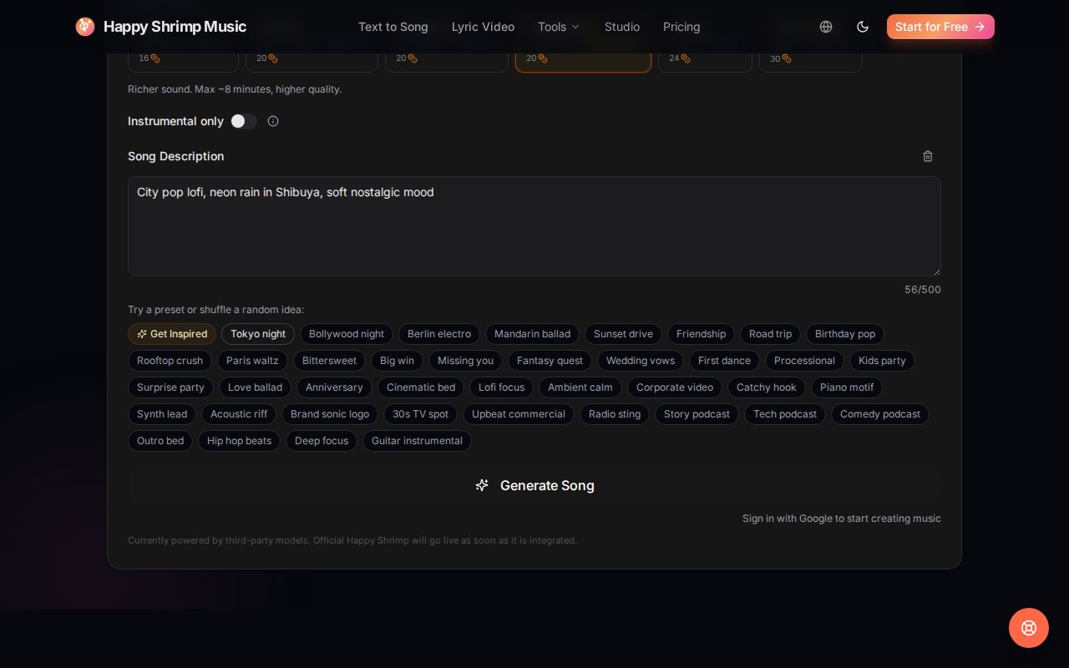Pick the Comedy podcast preset
Image resolution: width=1069 pixels, height=668 pixels.
click(880, 414)
